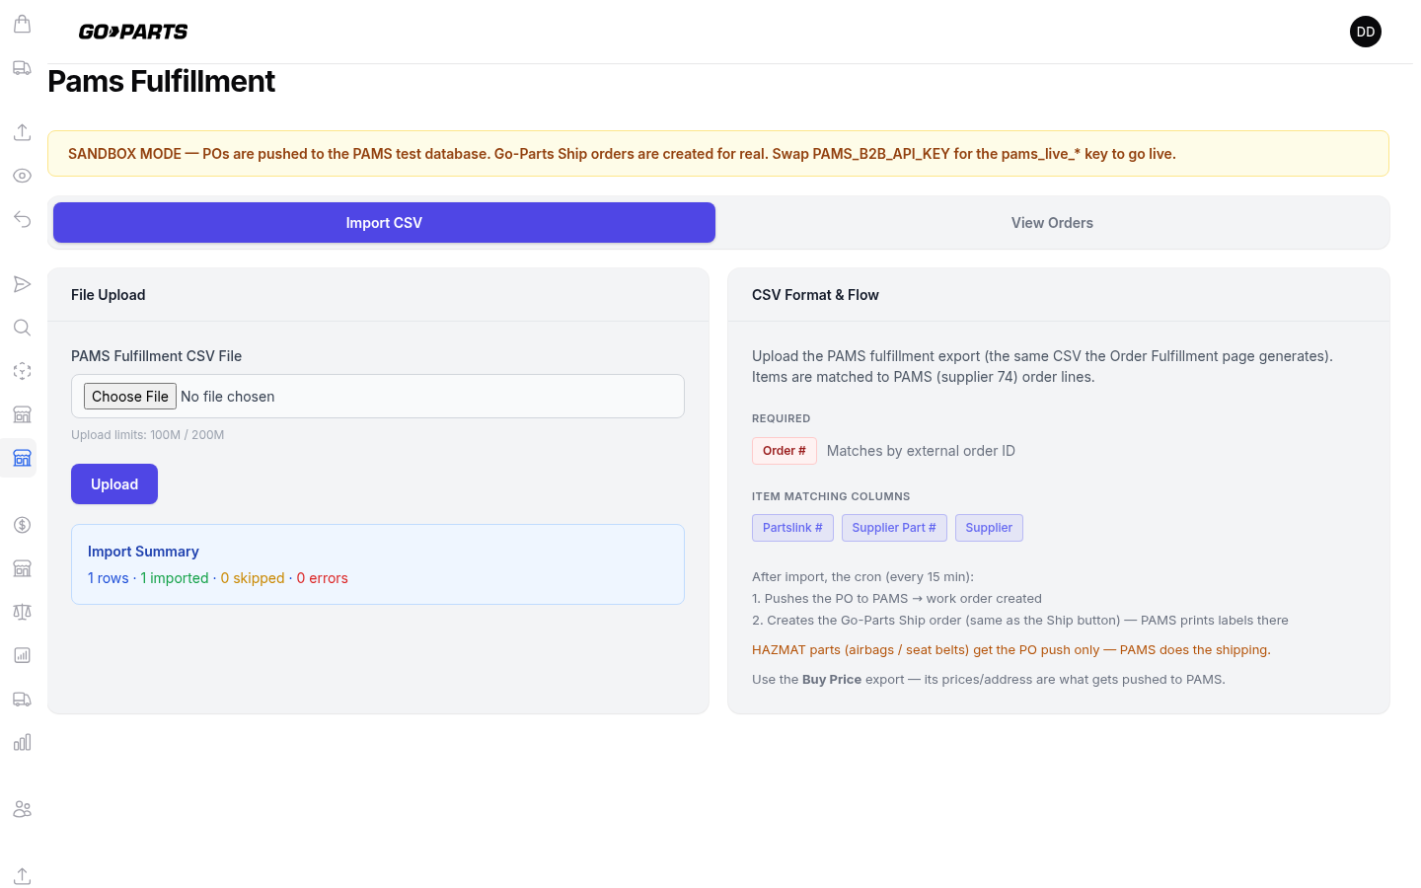The width and height of the screenshot is (1421, 888).
Task: Click the '0 skipped' summary count
Action: point(253,578)
